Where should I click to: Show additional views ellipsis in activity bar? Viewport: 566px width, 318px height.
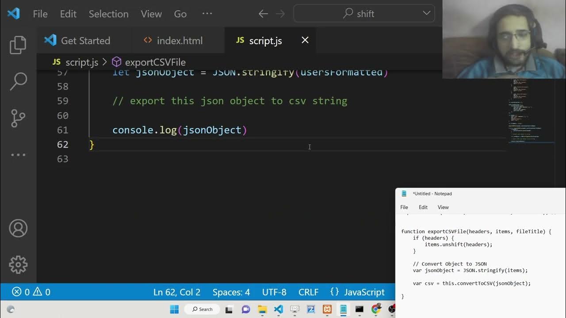pyautogui.click(x=18, y=155)
